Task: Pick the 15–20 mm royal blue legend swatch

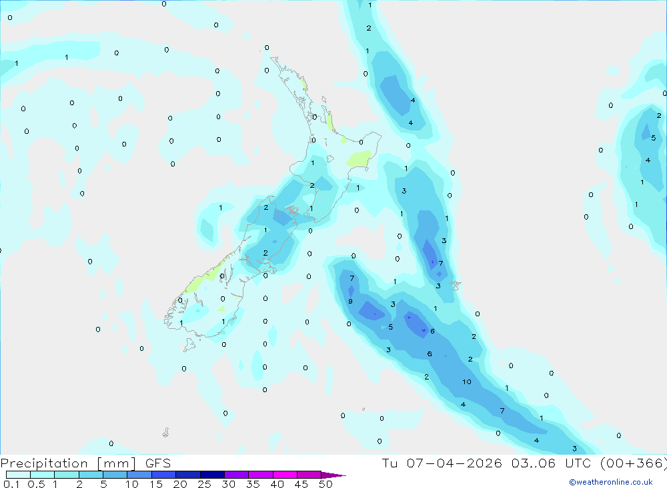Action: pos(164,475)
